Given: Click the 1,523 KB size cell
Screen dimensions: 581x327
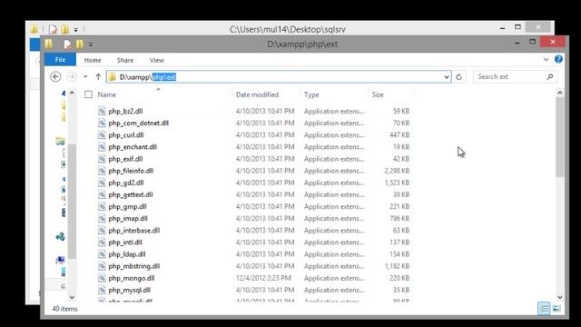Looking at the screenshot, I should click(x=397, y=183).
